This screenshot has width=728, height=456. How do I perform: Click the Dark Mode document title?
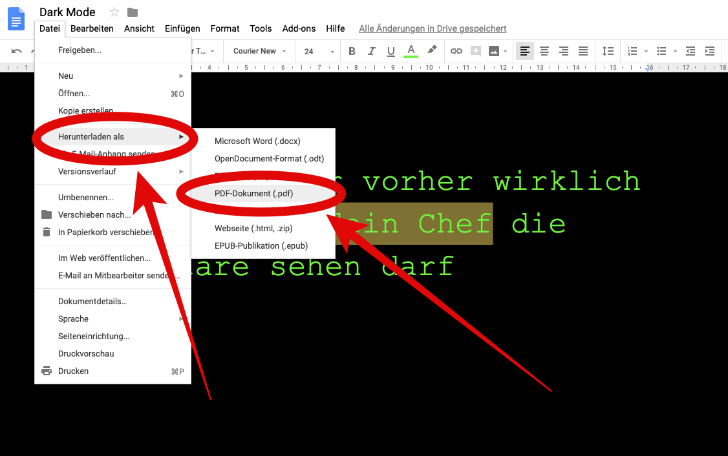[67, 12]
